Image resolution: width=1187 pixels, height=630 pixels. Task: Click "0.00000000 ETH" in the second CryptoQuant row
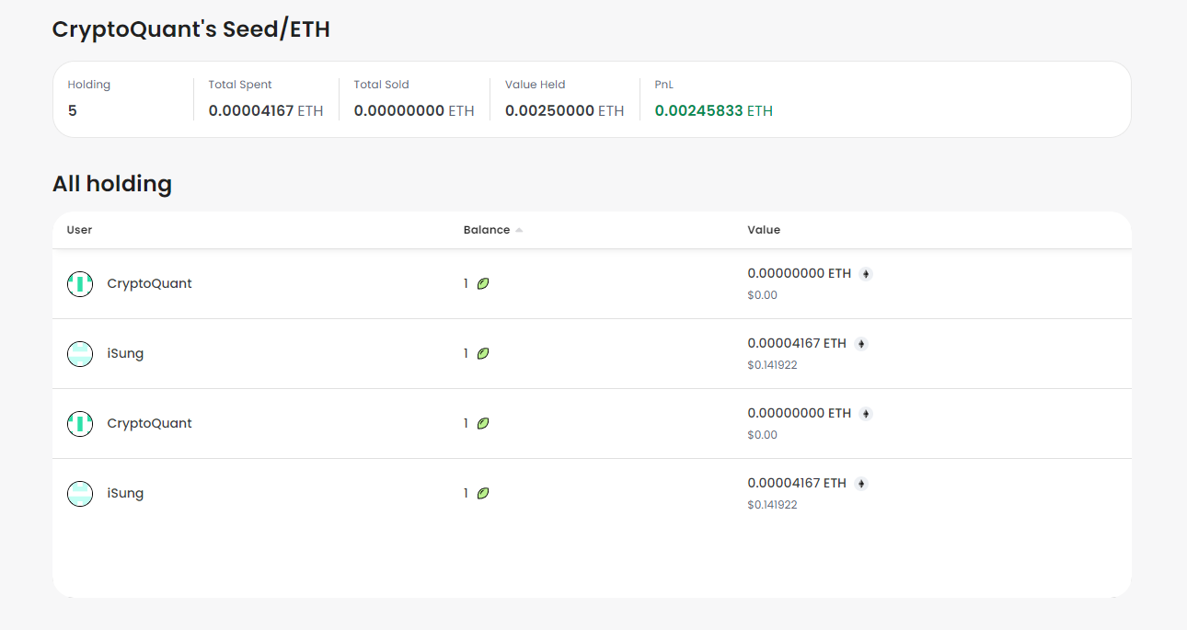click(x=800, y=413)
